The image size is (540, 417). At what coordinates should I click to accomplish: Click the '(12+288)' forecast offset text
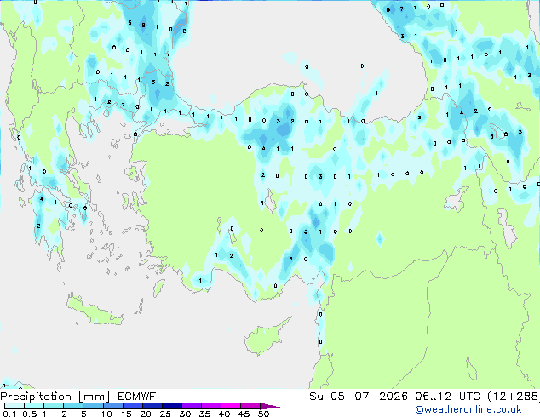(x=514, y=397)
